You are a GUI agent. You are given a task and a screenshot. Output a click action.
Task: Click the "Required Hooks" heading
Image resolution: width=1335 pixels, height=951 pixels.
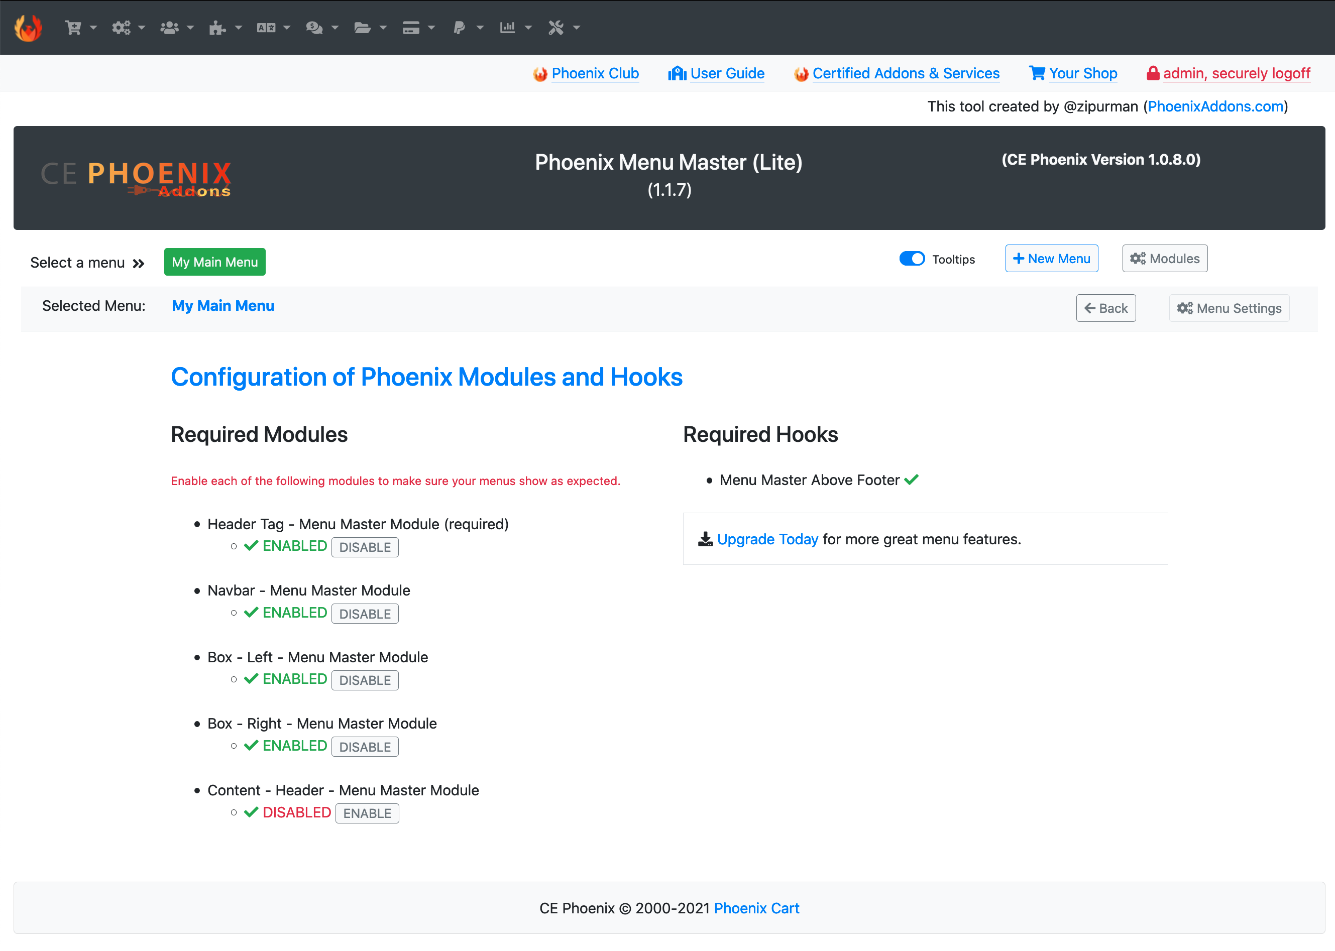[x=760, y=434]
